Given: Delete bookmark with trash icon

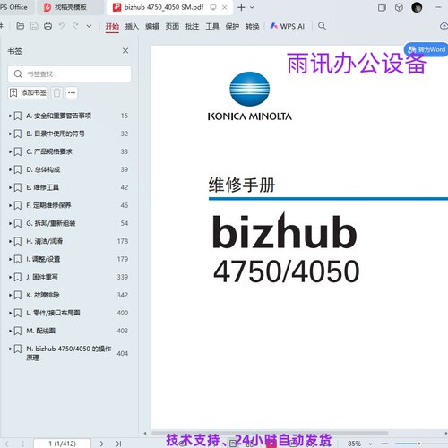Looking at the screenshot, I should click(56, 93).
